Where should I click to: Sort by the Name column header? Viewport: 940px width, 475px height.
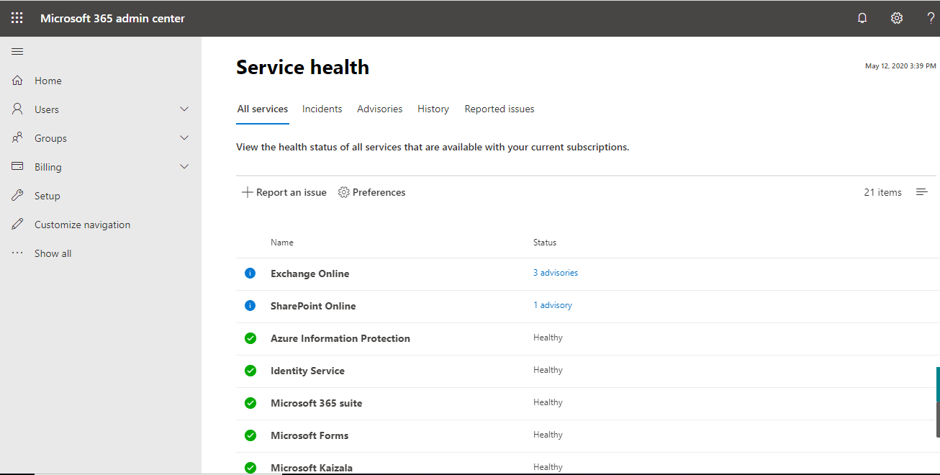(x=282, y=243)
